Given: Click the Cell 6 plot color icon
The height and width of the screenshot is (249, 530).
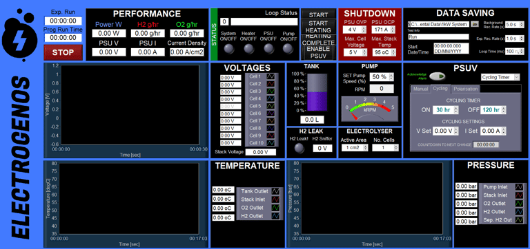Looking at the screenshot, I should (x=271, y=113).
